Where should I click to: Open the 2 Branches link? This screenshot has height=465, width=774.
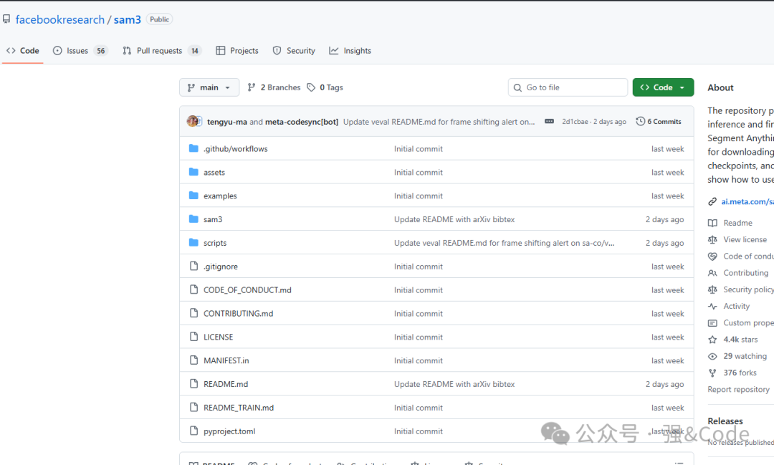[x=274, y=87]
